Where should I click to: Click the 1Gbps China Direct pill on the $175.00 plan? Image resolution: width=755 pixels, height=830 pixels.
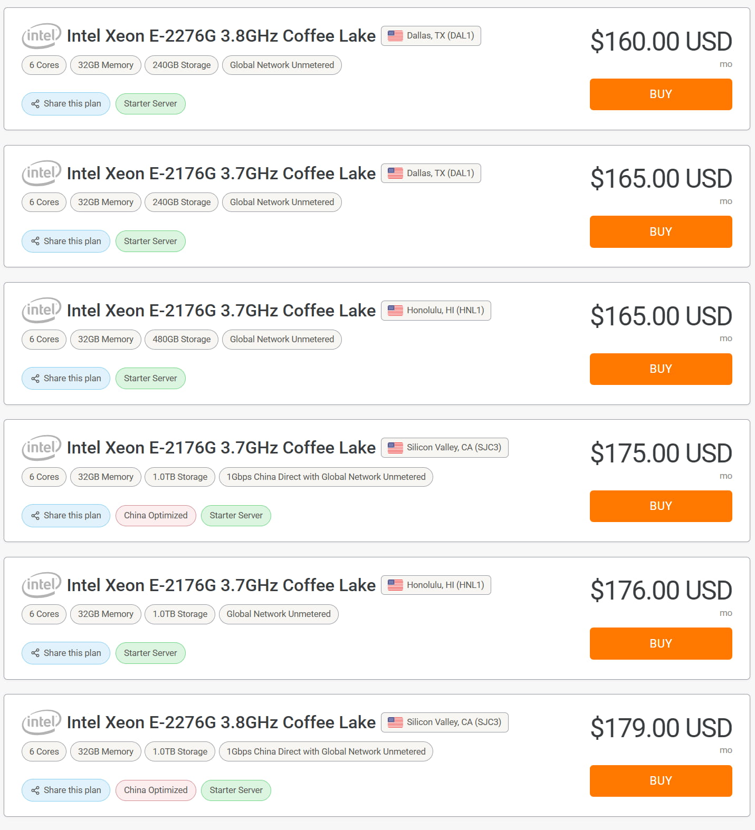pyautogui.click(x=326, y=477)
